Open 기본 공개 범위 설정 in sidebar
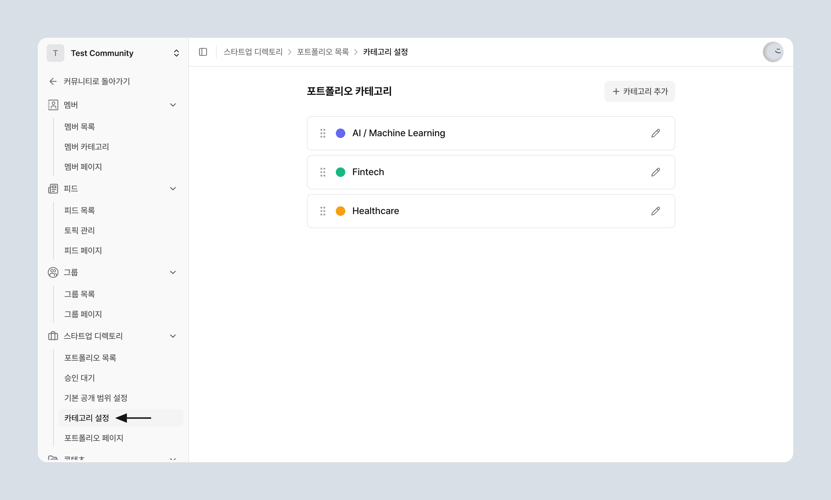The image size is (831, 500). coord(96,398)
